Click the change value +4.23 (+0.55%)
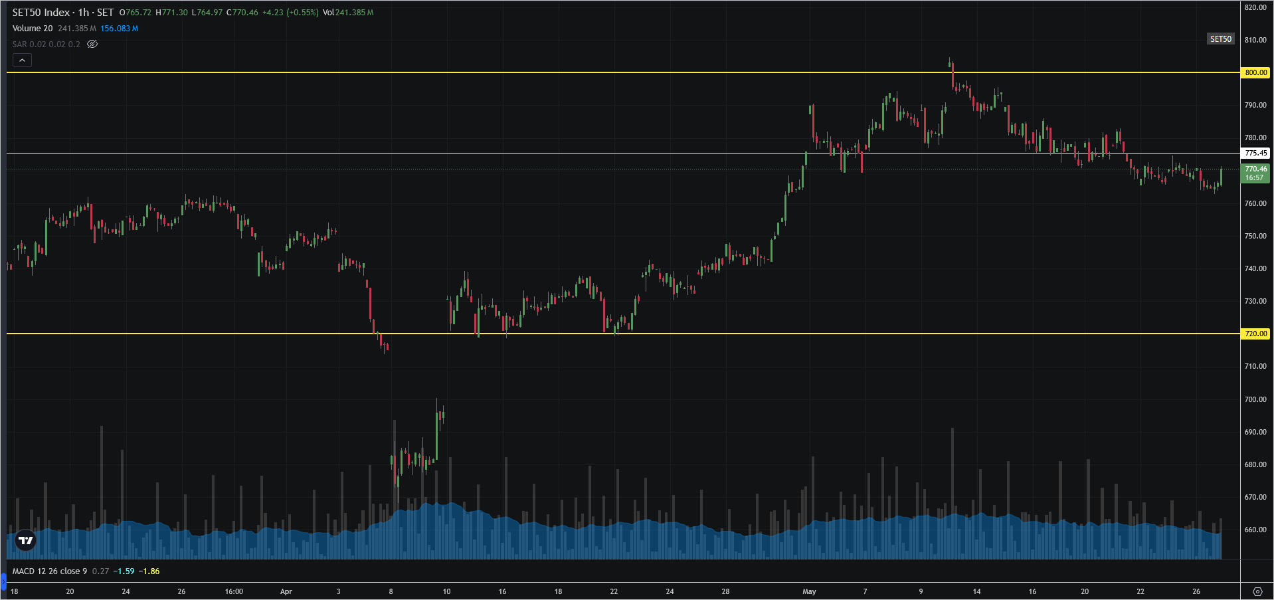The width and height of the screenshot is (1274, 600). (290, 13)
